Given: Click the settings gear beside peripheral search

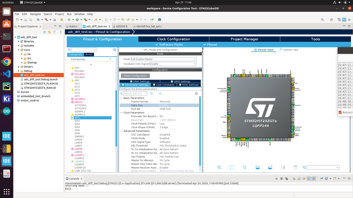Looking at the screenshot, I should [114, 50].
